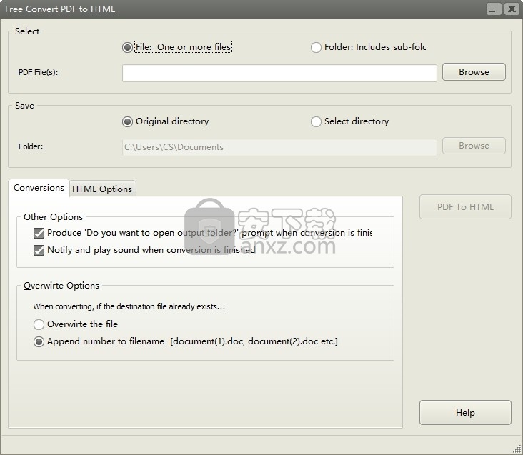Click the 'Folder:' label

31,146
